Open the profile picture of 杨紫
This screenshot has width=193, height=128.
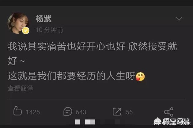pos(18,23)
